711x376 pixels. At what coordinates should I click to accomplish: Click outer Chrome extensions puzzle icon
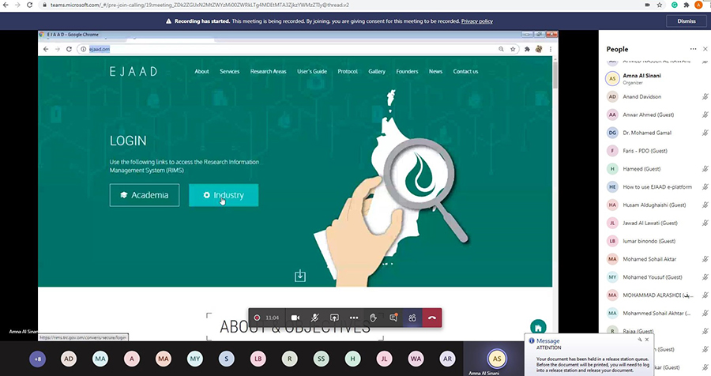tap(687, 5)
